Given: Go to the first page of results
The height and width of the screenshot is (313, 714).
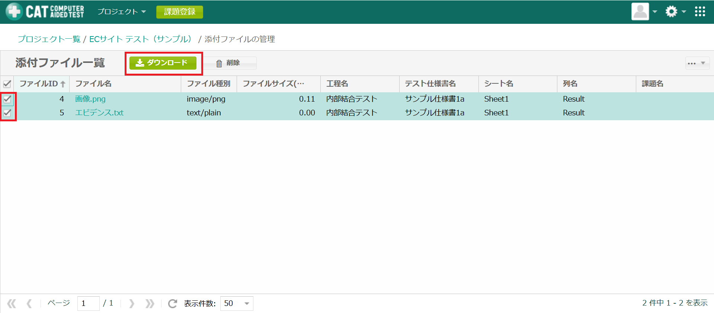Looking at the screenshot, I should [x=12, y=304].
